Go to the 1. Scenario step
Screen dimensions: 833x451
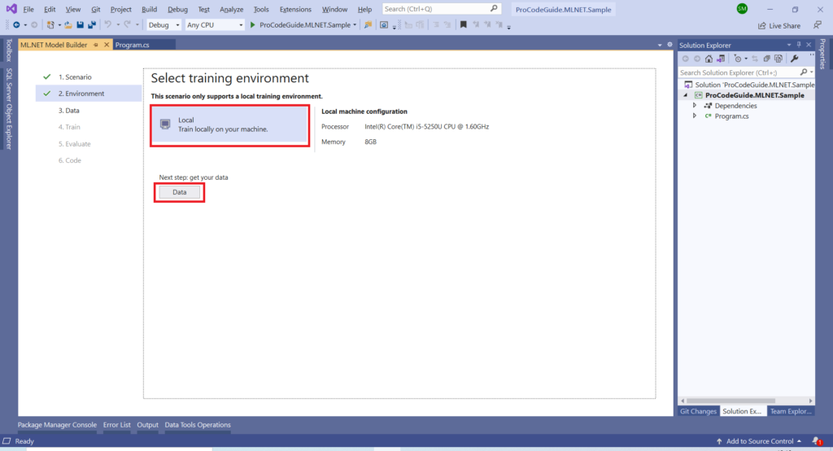pyautogui.click(x=75, y=77)
